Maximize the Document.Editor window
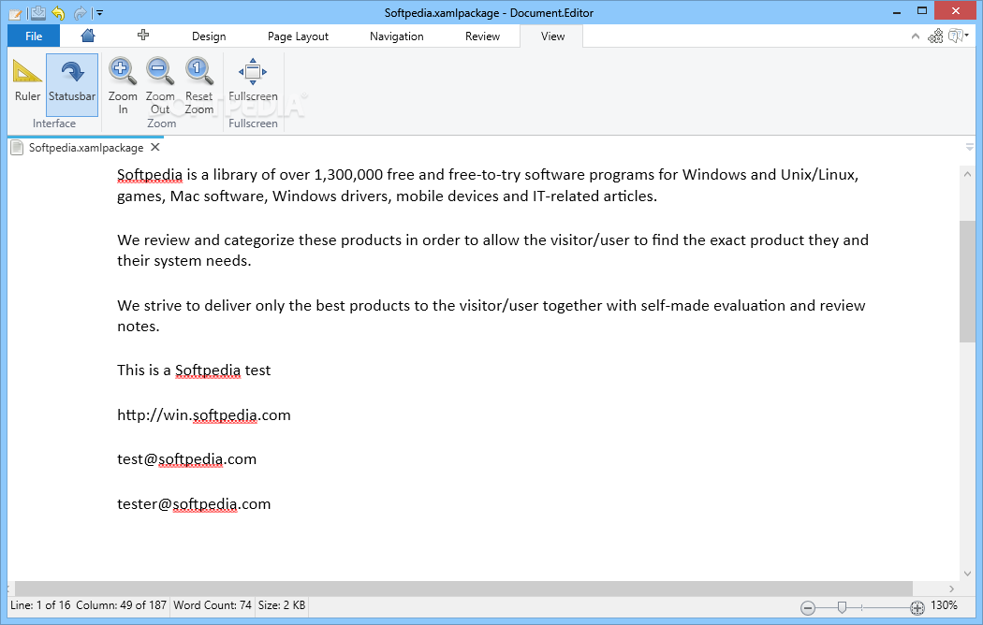Viewport: 983px width, 625px height. [x=921, y=11]
